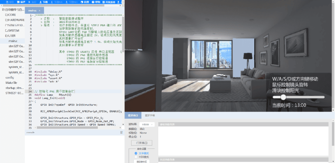Click the #include "usart.h" code line

pos(48,78)
